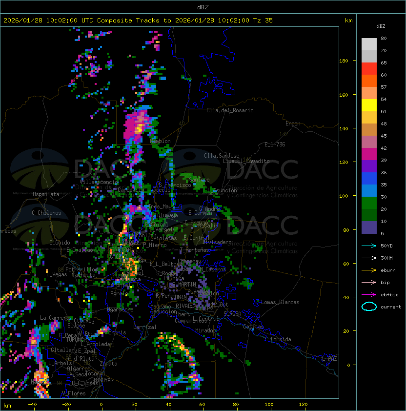Click the 'C_Chilenos' place label

point(46,213)
